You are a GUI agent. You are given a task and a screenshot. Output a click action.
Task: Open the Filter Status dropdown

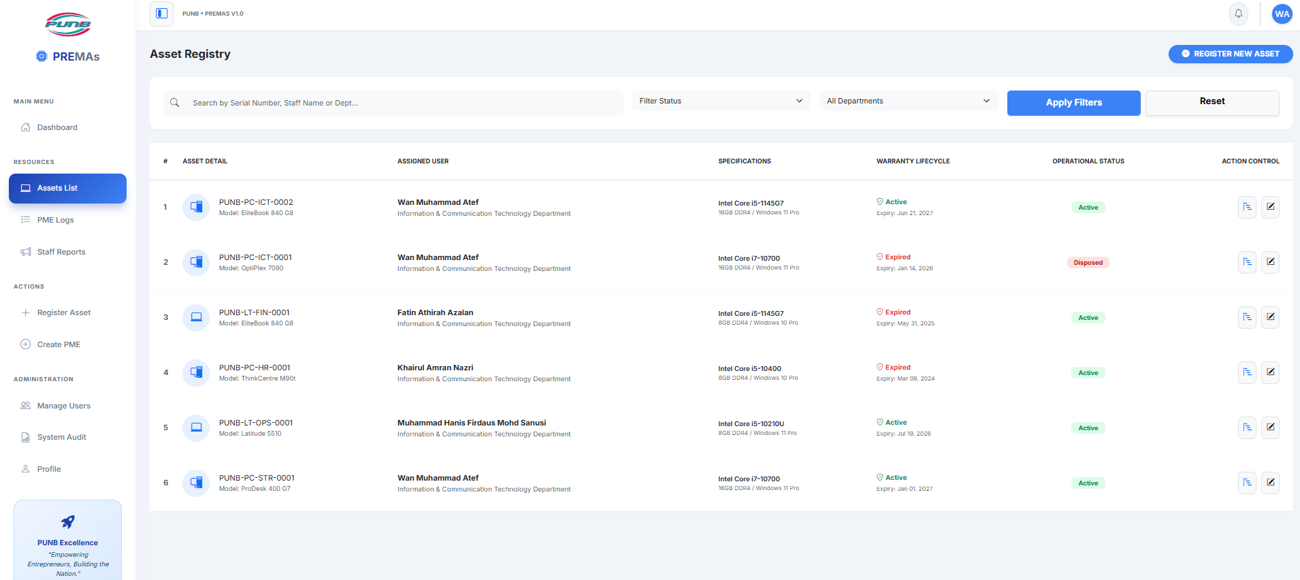(721, 101)
